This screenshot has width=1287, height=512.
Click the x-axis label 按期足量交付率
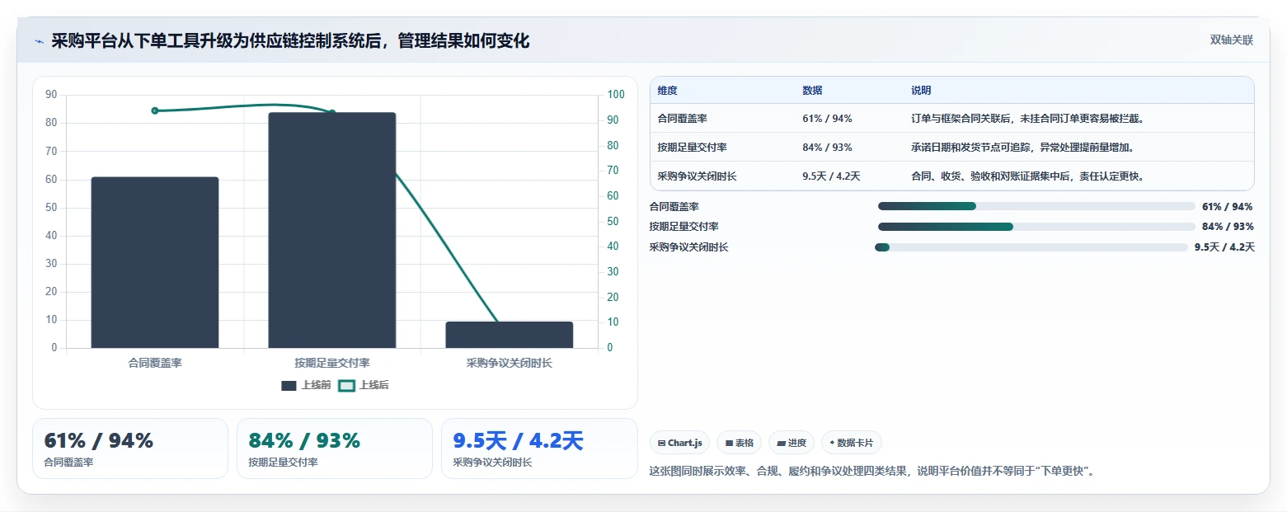pos(332,363)
